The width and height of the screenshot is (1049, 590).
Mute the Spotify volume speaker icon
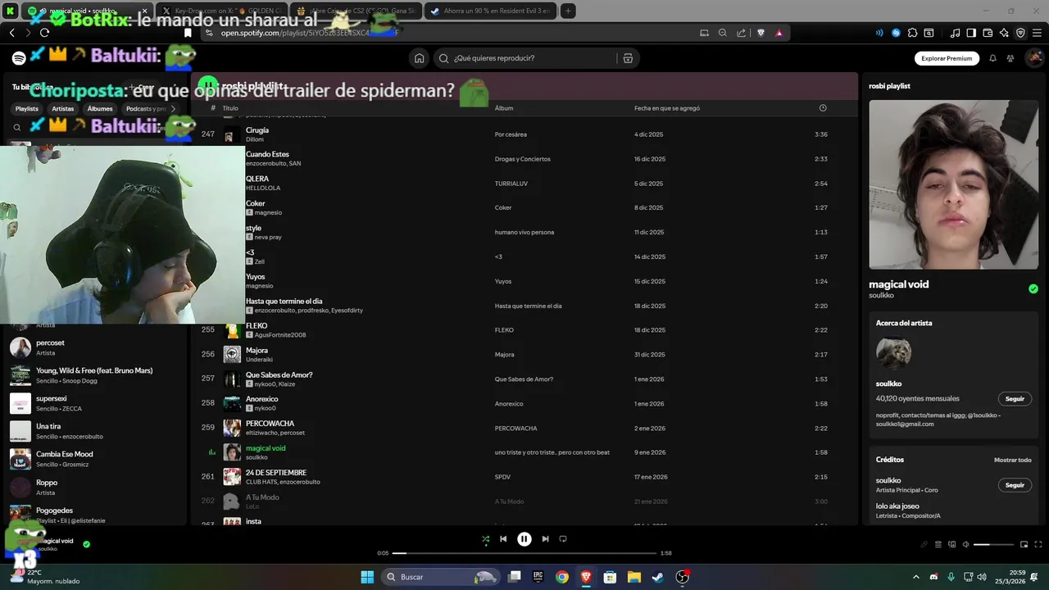[965, 544]
